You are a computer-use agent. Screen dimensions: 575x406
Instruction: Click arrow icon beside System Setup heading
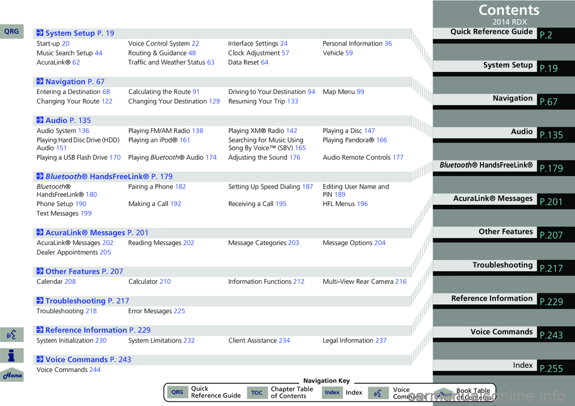pyautogui.click(x=40, y=33)
